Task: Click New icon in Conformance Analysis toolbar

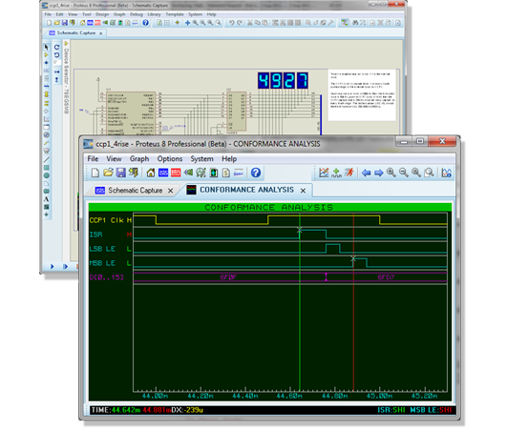Action: click(95, 173)
